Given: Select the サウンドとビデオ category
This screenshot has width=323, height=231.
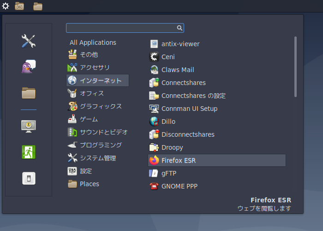Looking at the screenshot, I should pyautogui.click(x=97, y=132).
